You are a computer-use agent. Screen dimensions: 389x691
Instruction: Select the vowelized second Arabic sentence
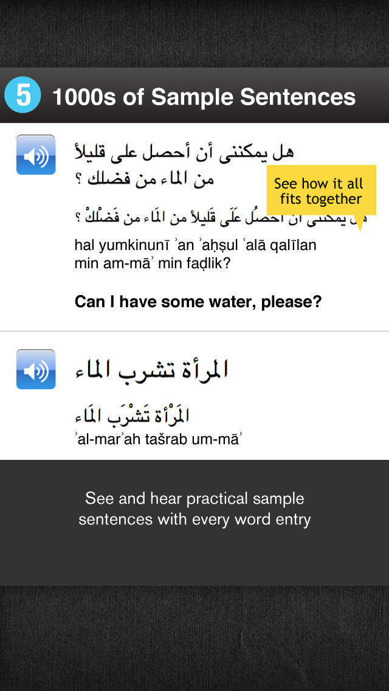click(x=132, y=415)
